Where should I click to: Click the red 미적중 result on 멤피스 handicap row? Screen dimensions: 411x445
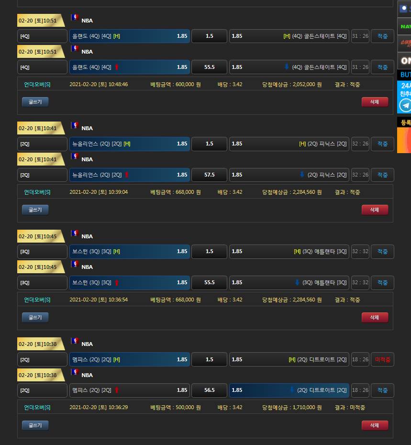click(x=382, y=359)
